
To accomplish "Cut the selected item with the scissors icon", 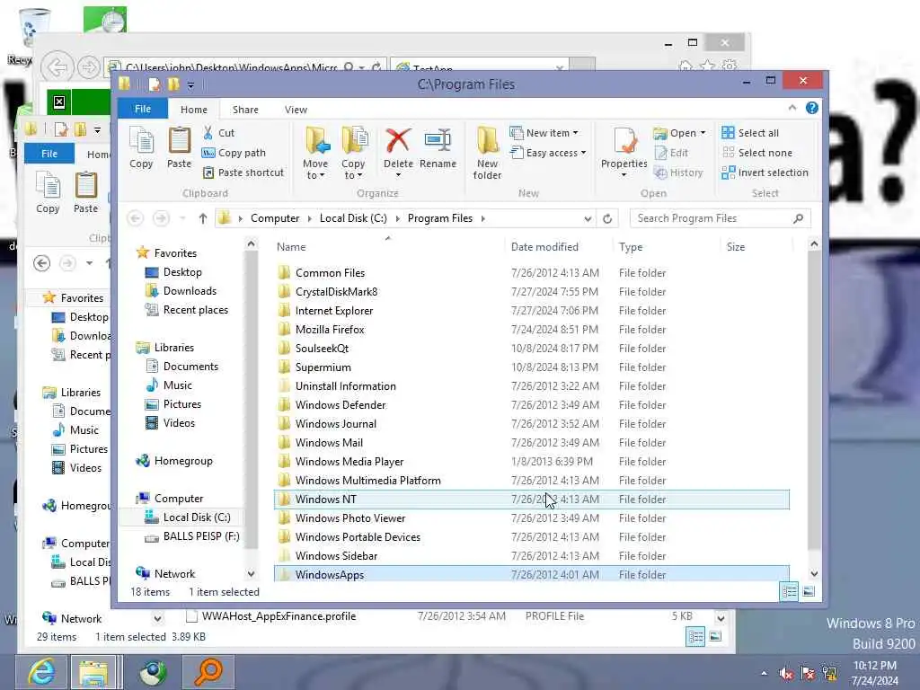I will pyautogui.click(x=219, y=133).
